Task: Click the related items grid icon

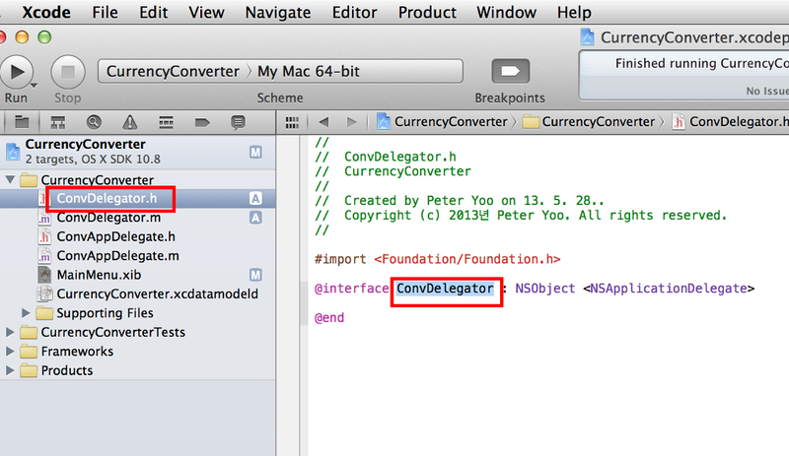Action: pyautogui.click(x=291, y=122)
